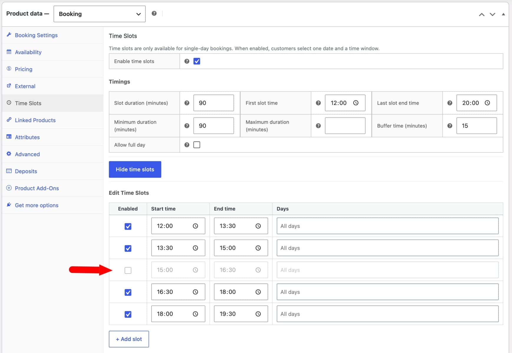The height and width of the screenshot is (353, 512).
Task: Click Hide time slots button
Action: 135,169
